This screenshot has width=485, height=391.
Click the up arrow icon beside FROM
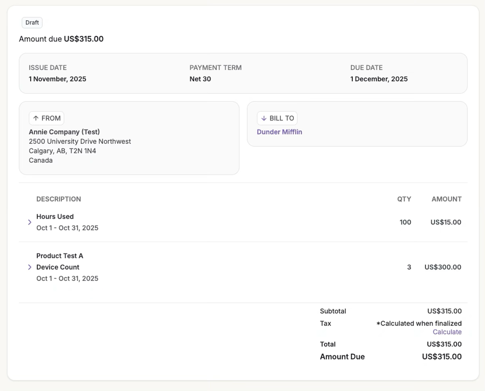click(36, 118)
